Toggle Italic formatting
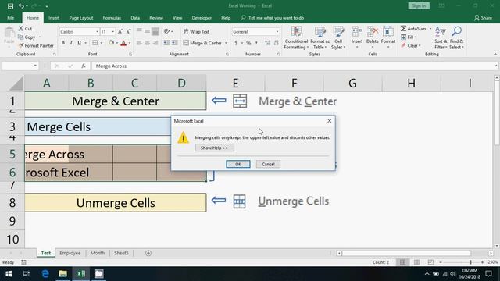 coord(71,43)
